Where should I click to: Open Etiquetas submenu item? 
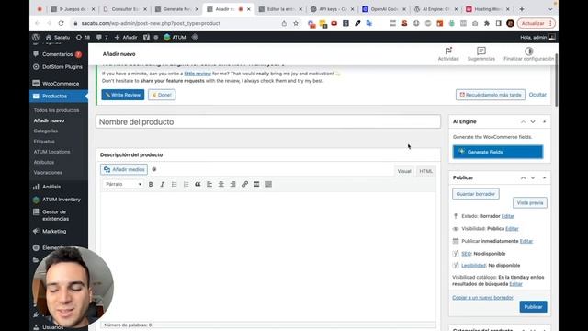pos(44,142)
